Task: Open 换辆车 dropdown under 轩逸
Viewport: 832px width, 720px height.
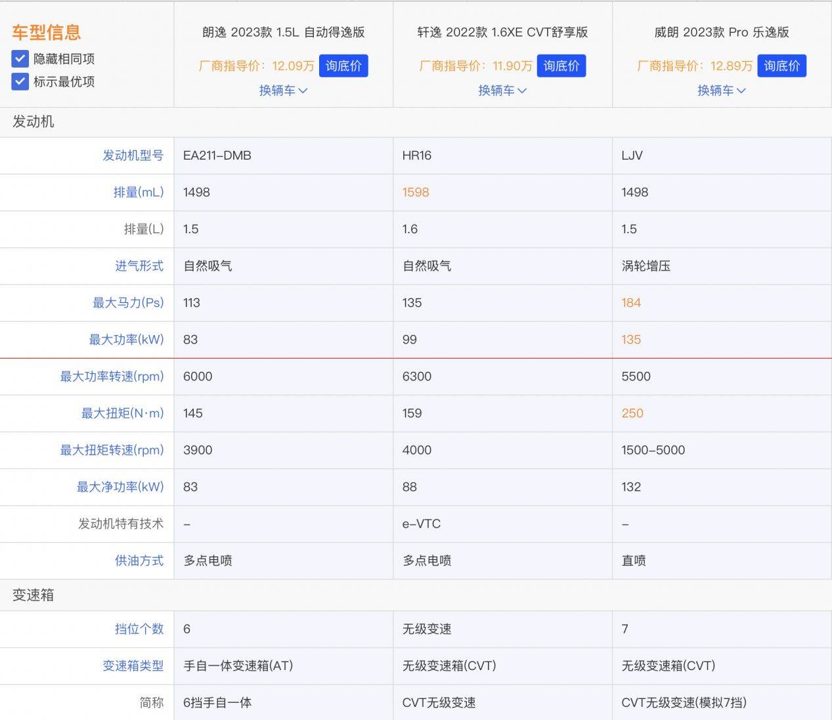Action: click(x=502, y=91)
